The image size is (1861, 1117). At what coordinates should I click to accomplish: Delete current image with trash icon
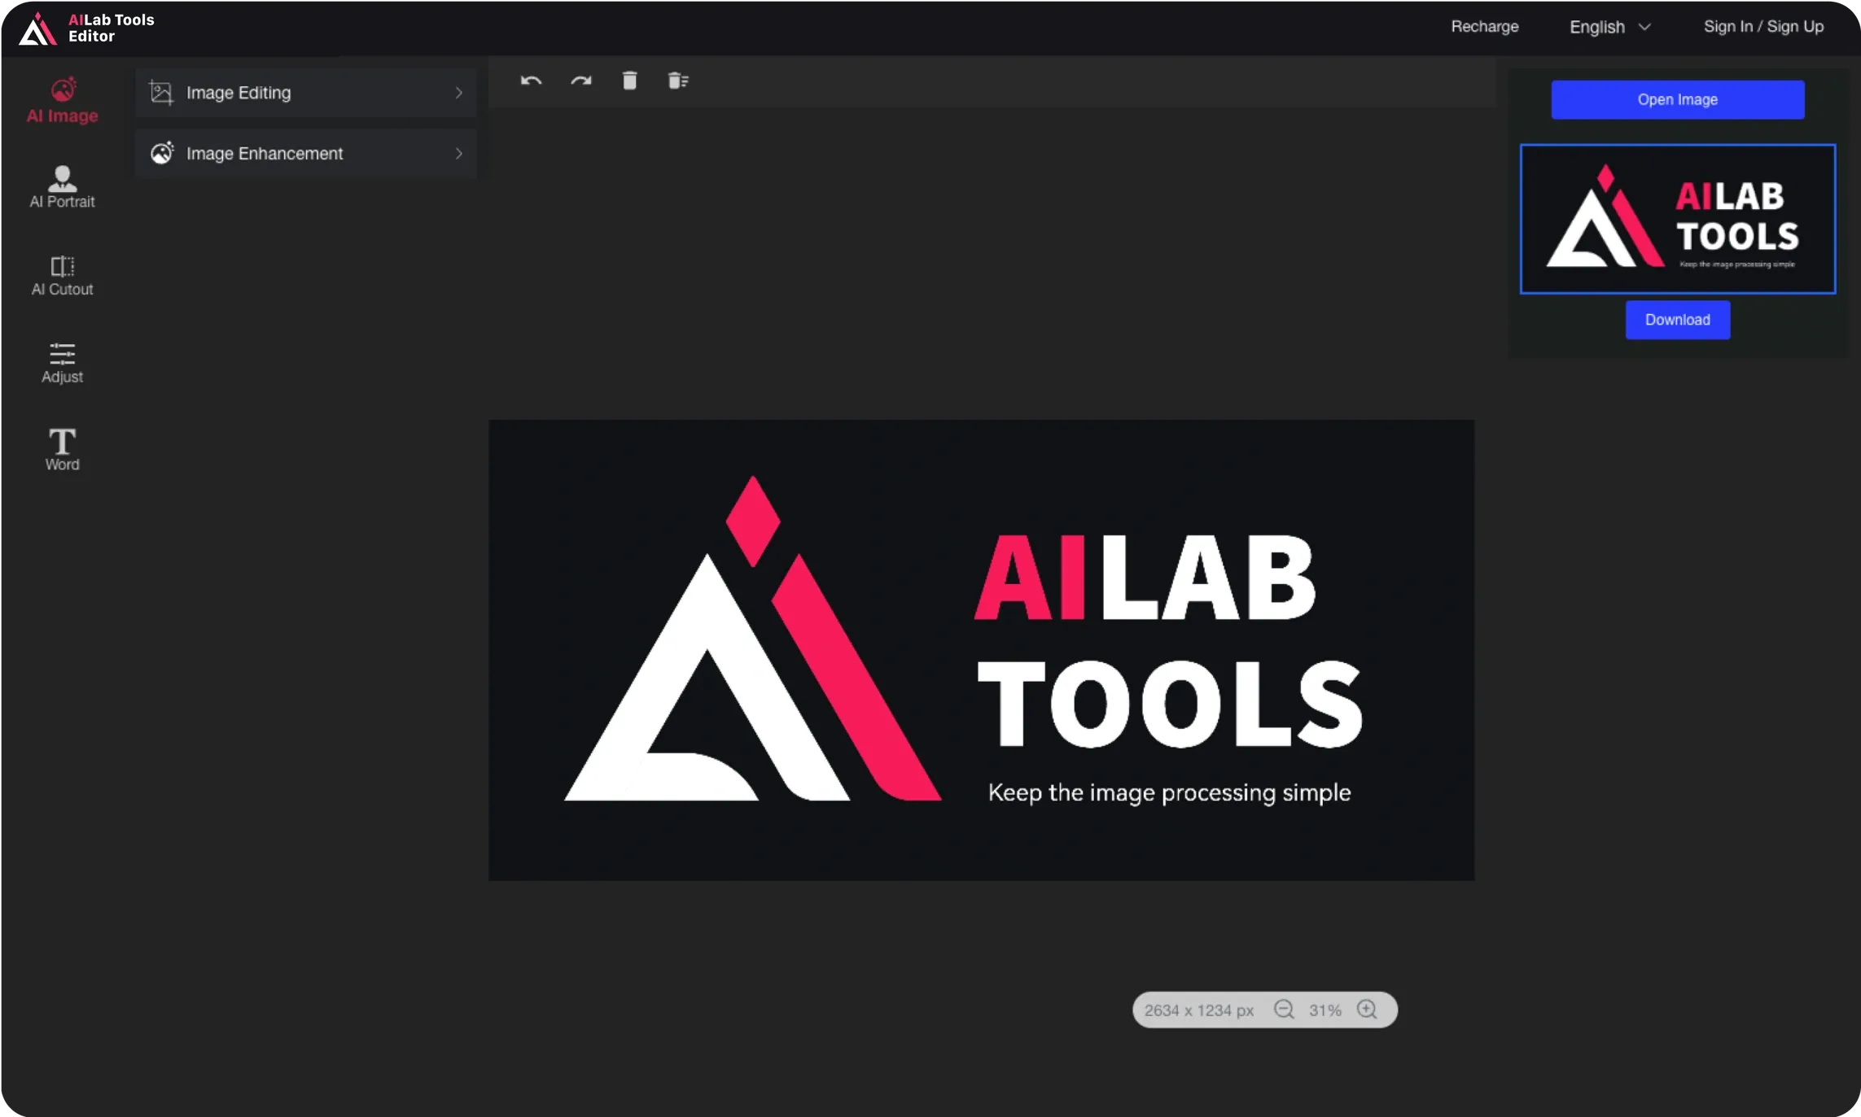point(629,81)
